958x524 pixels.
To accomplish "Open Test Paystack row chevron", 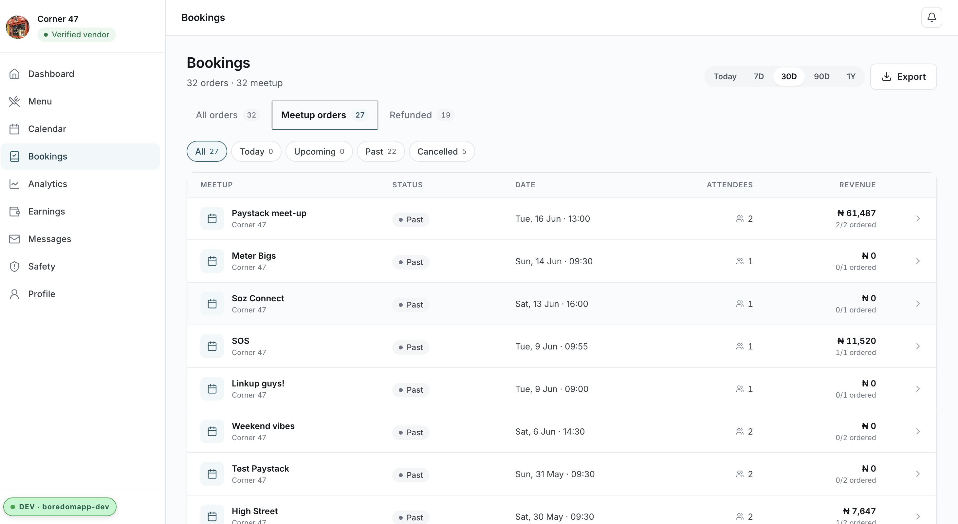I will 917,474.
